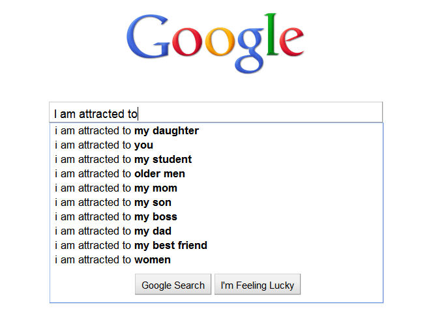
Task: Select the 'older men' autocomplete entry
Action: 120,174
